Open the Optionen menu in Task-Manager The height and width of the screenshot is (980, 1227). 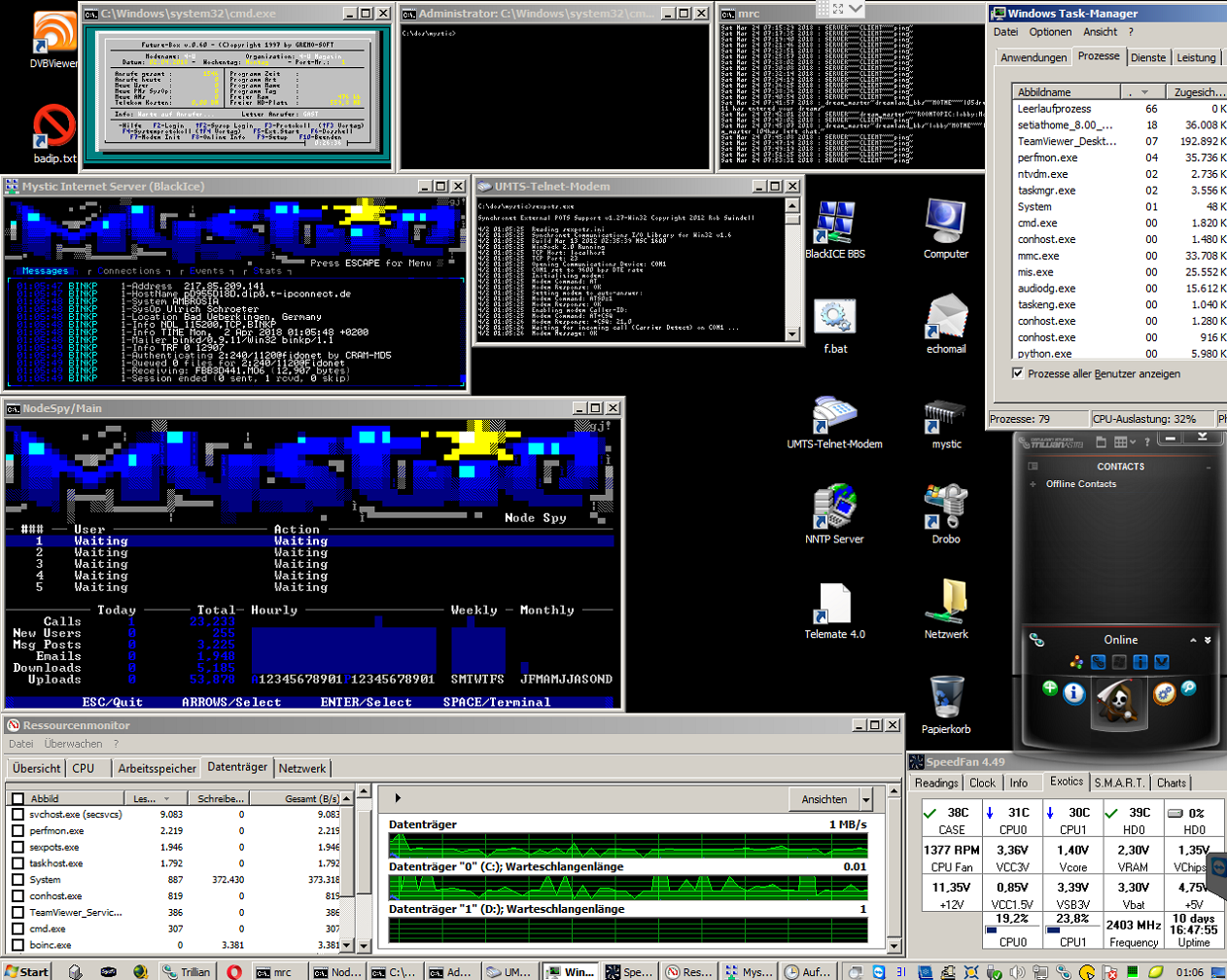pos(1050,32)
